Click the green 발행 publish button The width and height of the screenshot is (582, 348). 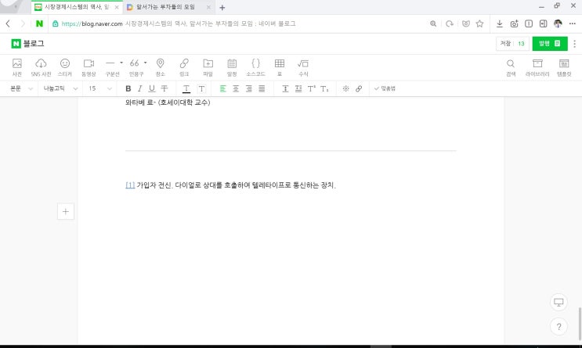[x=550, y=43]
